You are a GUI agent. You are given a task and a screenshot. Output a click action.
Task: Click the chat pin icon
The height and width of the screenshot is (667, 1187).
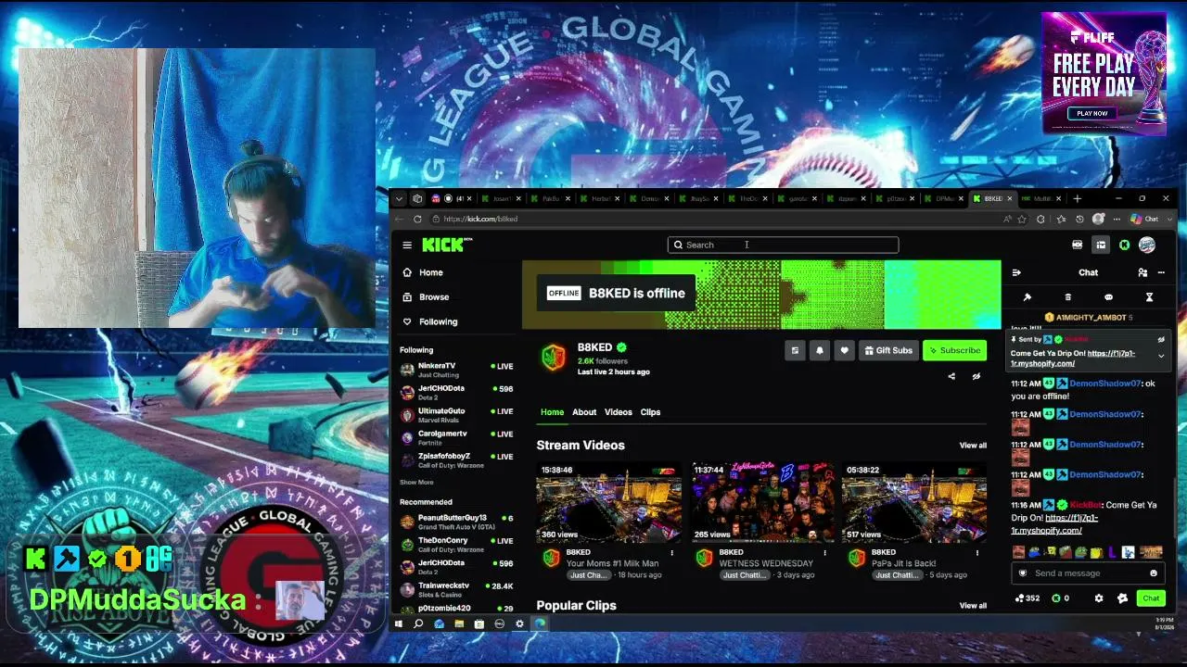(x=1027, y=297)
